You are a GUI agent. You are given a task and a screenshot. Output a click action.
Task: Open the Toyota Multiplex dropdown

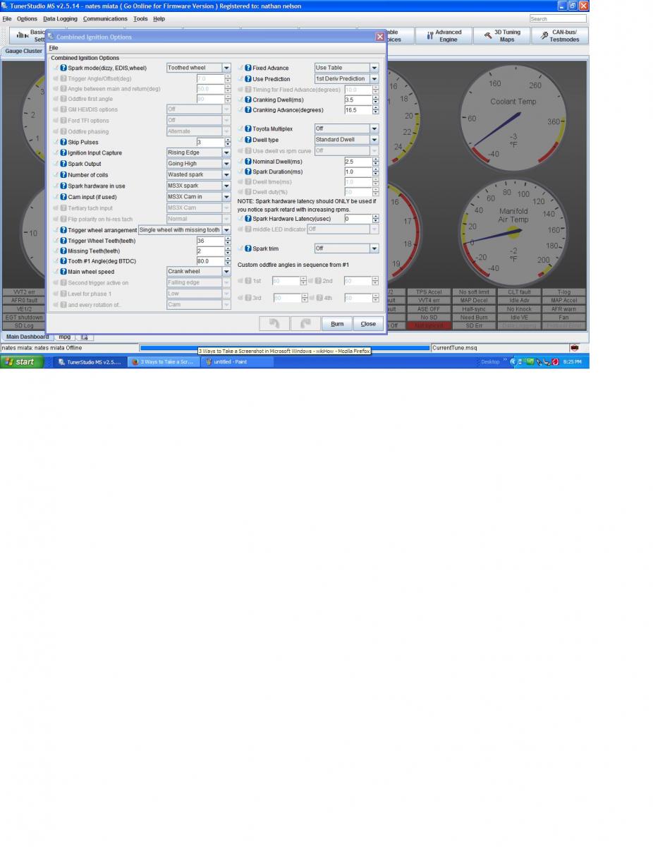(346, 129)
